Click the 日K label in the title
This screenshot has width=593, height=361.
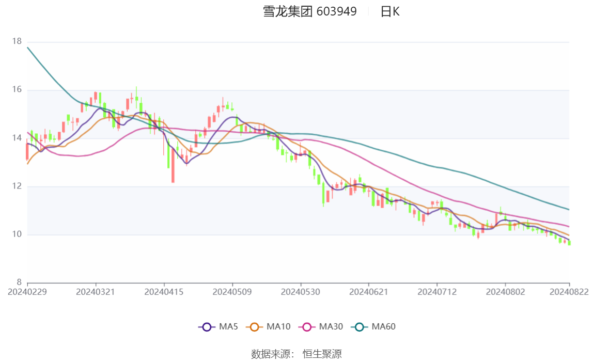390,11
